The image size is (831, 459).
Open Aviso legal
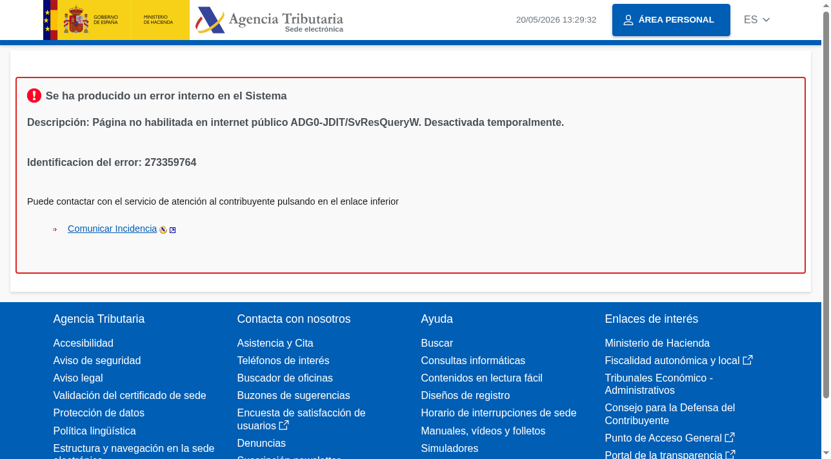point(78,378)
